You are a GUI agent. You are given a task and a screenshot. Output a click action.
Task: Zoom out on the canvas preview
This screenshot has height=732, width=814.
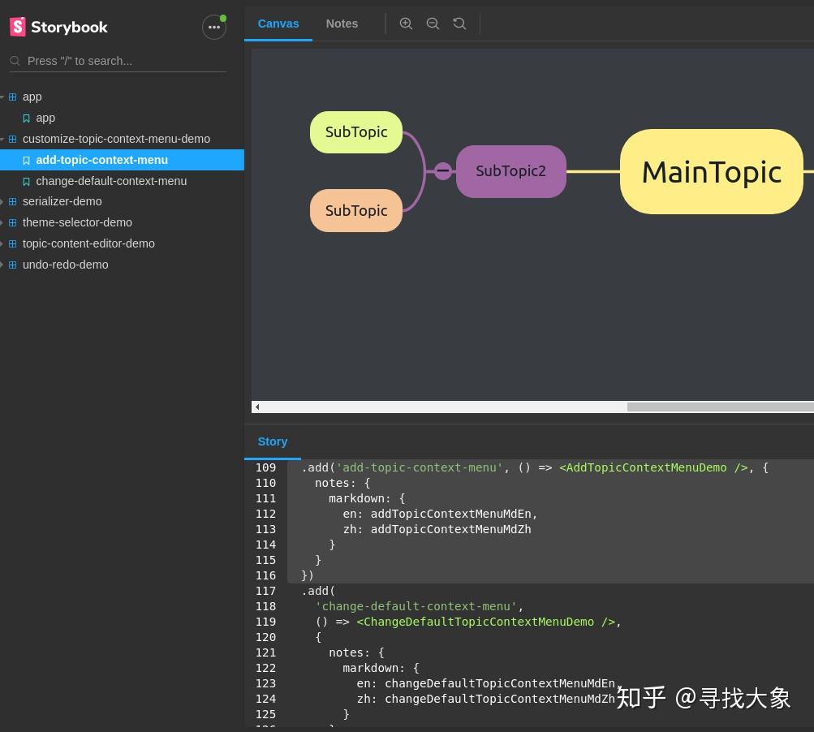[433, 24]
